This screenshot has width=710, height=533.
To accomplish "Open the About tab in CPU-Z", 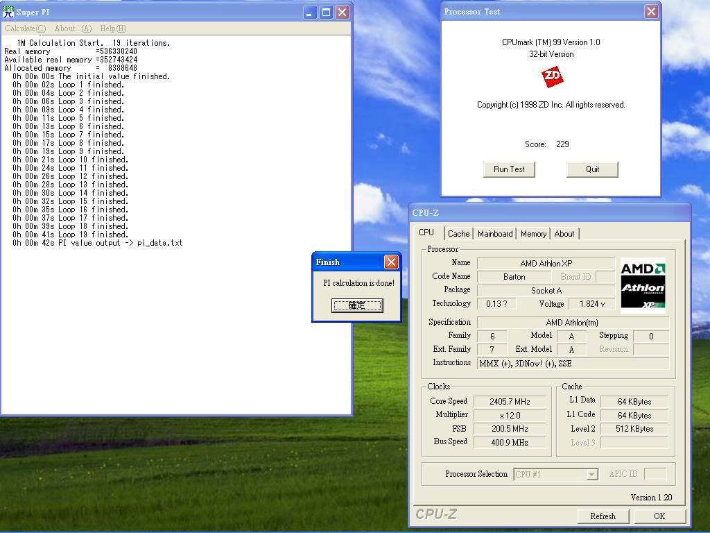I will pos(564,234).
